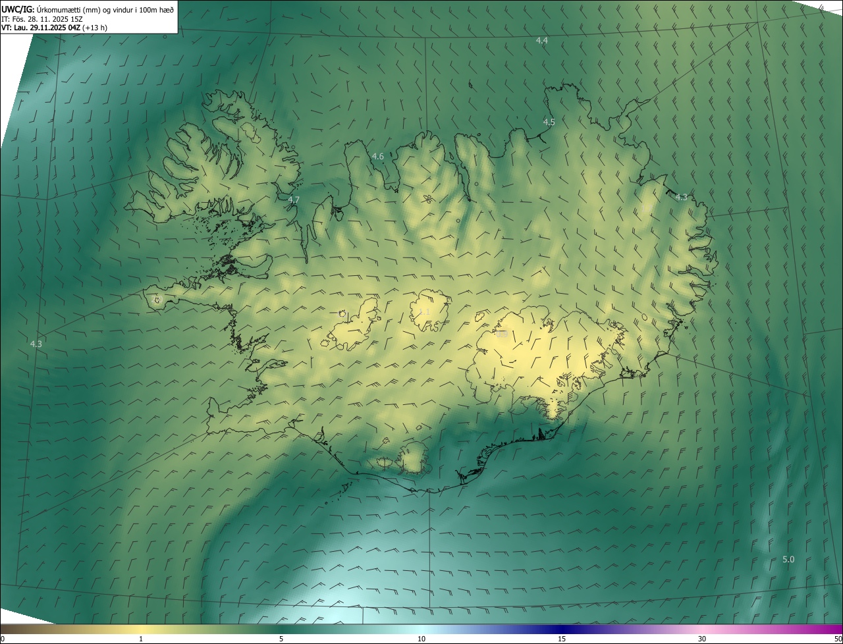843x644 pixels.
Task: Click the 4.7 value label in the Westfjords area
Action: point(294,200)
